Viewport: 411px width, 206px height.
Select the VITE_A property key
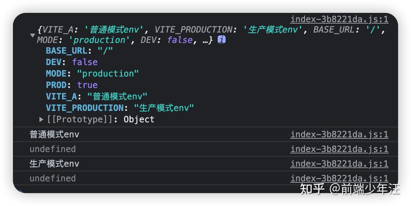[61, 97]
